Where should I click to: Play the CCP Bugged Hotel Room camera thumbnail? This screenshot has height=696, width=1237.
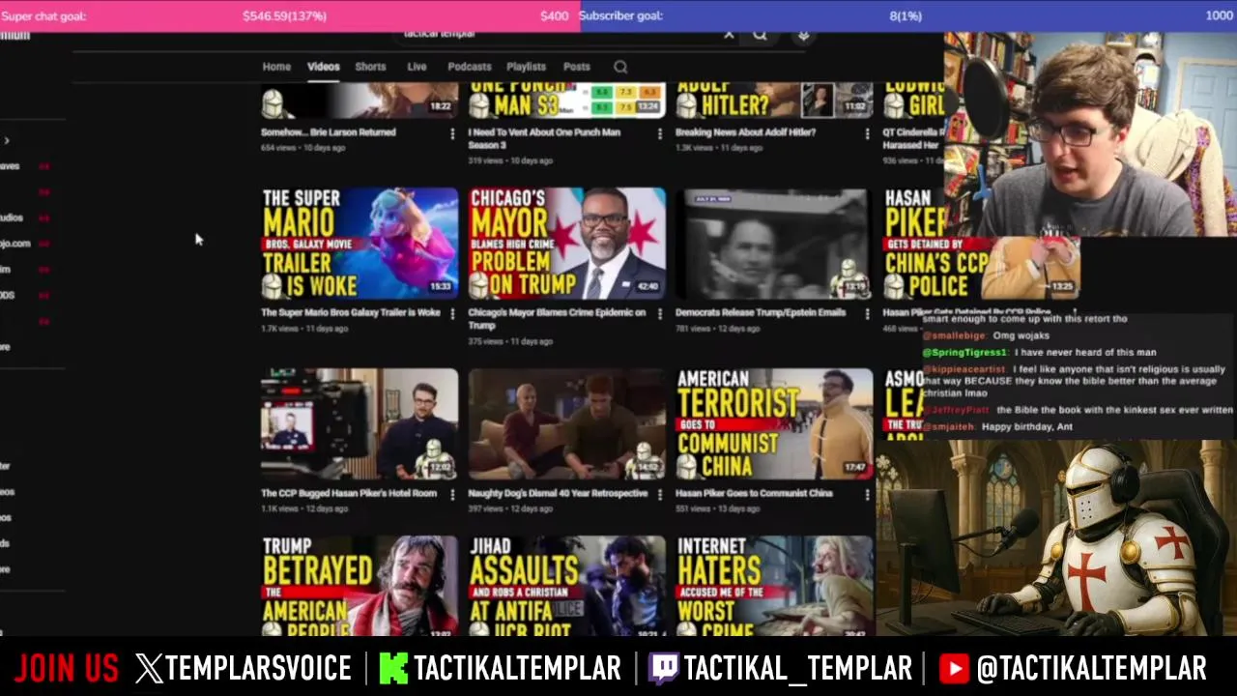tap(360, 424)
